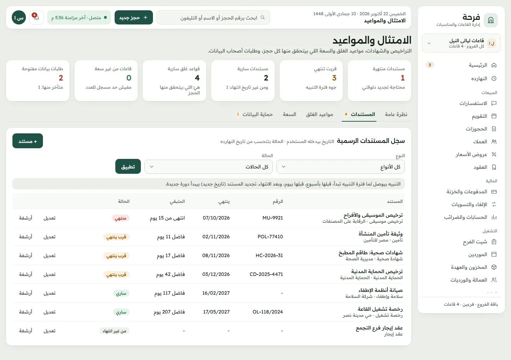Click the تطبيق apply button
Screen dimensions: 511x360
(x=128, y=167)
